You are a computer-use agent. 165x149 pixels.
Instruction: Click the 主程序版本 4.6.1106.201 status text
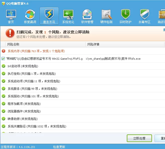(x=18, y=147)
